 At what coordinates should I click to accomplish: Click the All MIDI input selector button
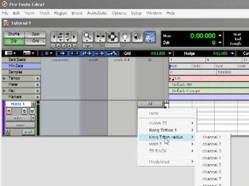[150, 104]
